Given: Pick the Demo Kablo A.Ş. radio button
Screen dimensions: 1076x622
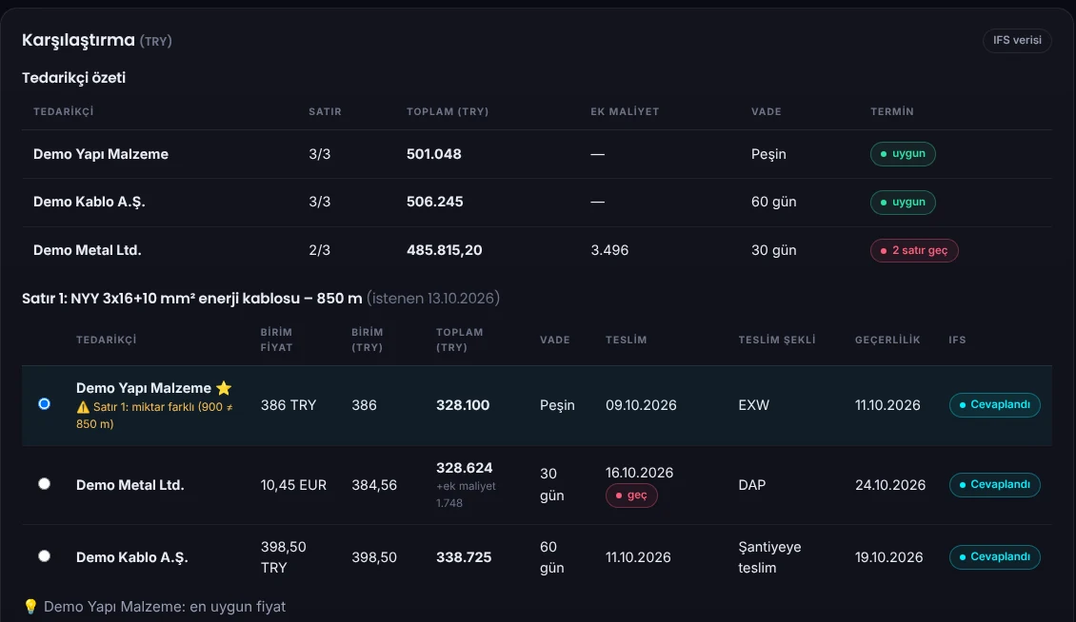Looking at the screenshot, I should [44, 556].
